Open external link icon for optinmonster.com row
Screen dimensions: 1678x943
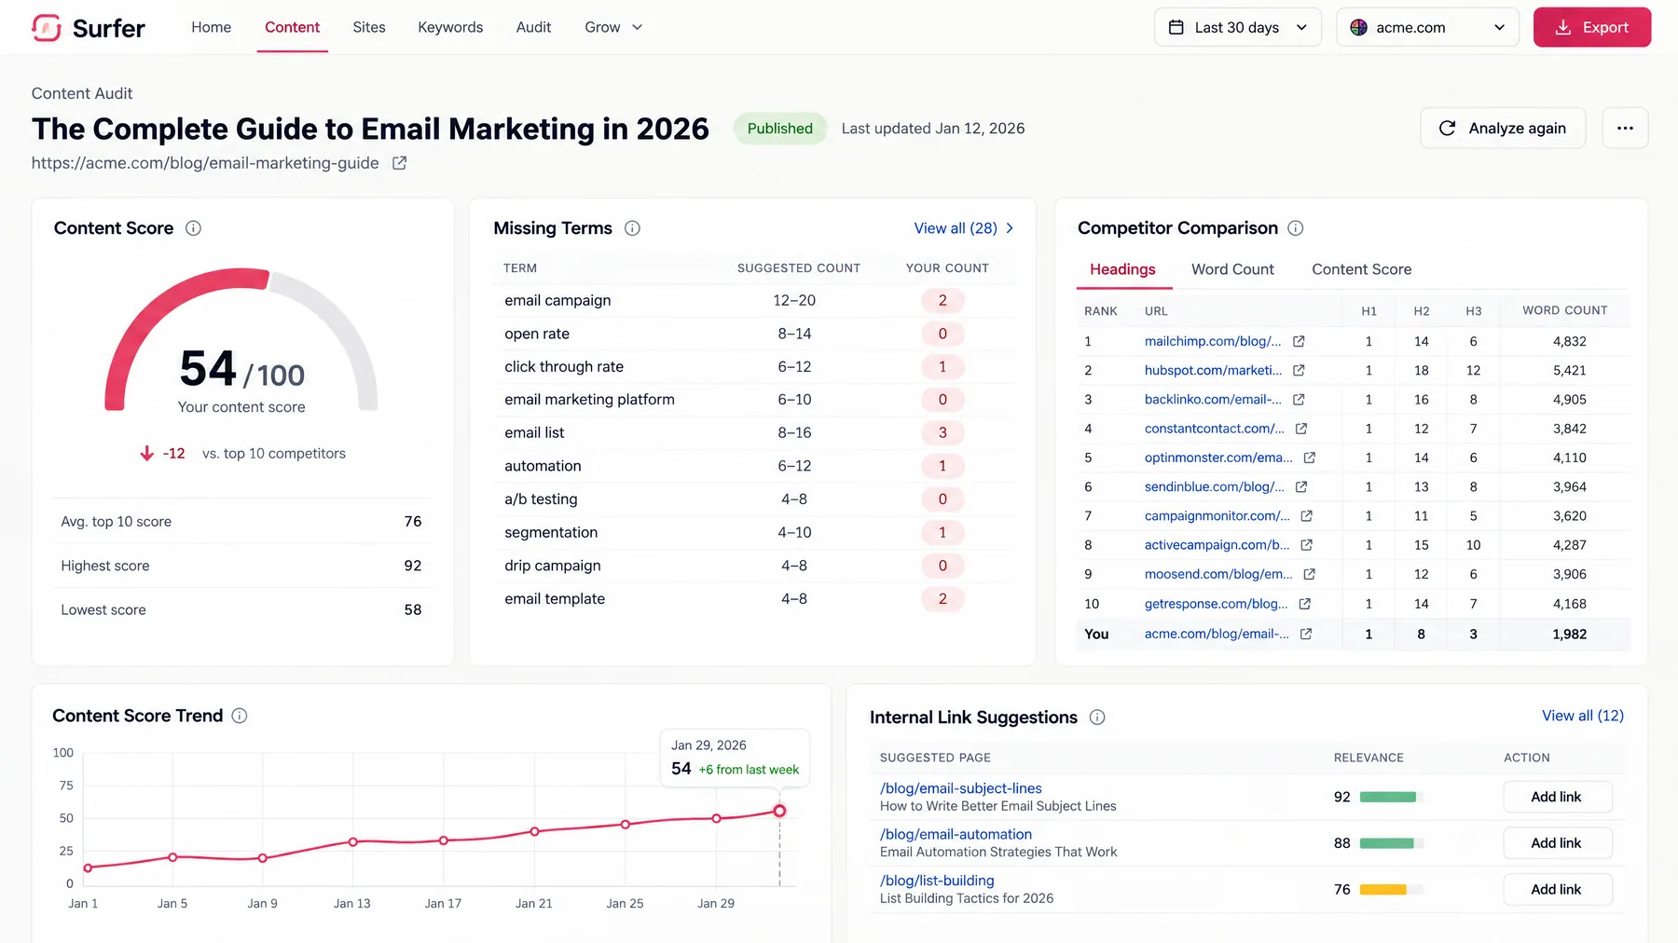1309,458
